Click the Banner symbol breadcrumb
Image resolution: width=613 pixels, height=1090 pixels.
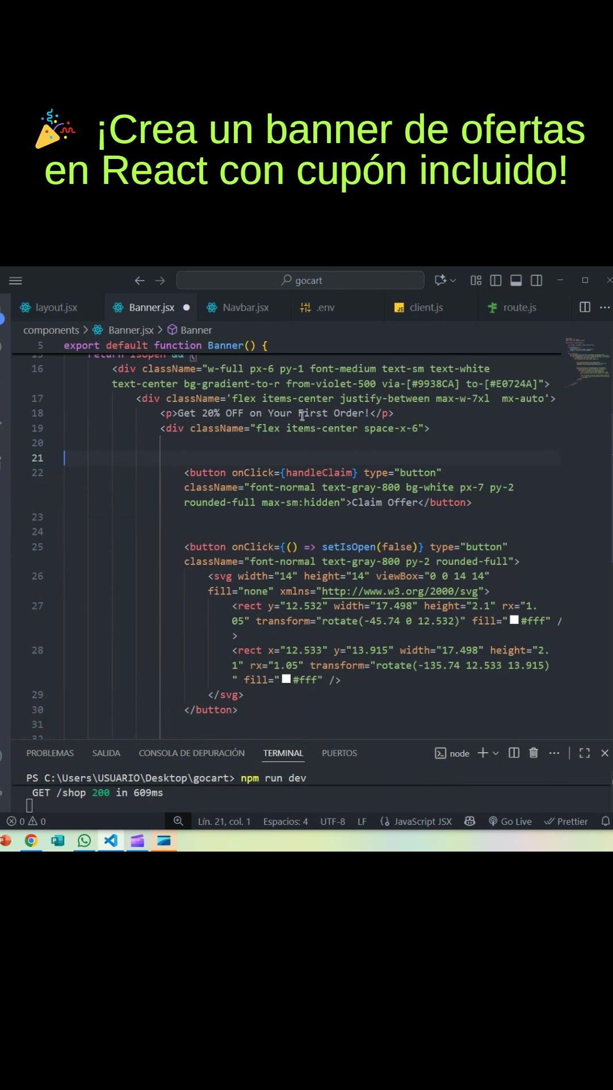tap(196, 330)
